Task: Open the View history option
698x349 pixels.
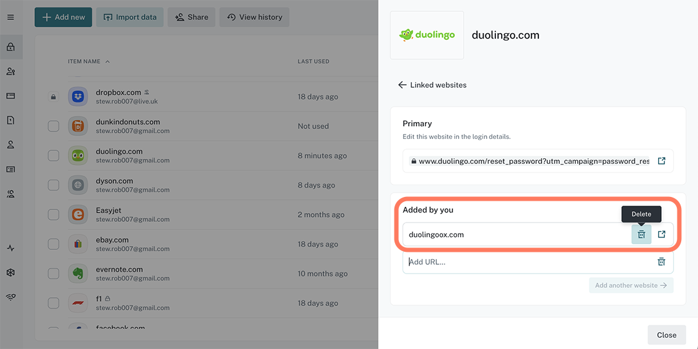Action: coord(254,17)
